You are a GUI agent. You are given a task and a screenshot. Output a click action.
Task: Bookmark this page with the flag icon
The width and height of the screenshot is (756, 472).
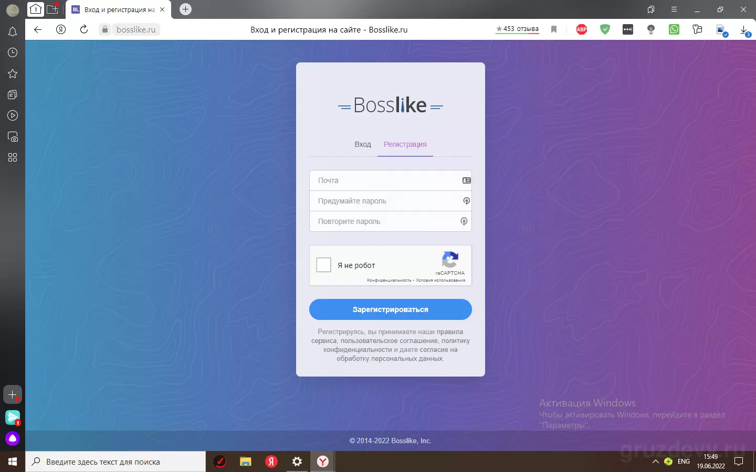(554, 29)
